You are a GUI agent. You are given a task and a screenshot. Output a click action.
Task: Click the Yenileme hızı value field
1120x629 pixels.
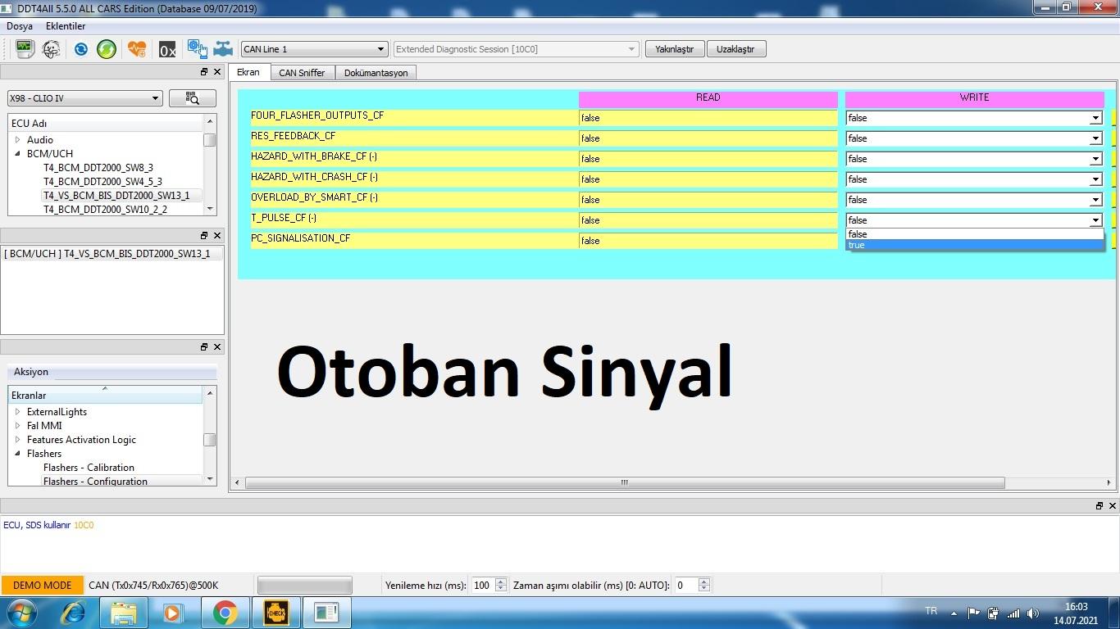[x=482, y=585]
